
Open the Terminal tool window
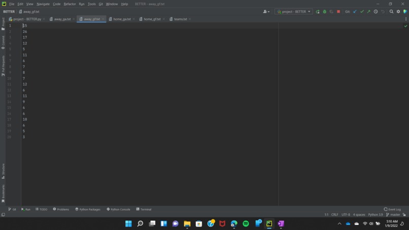(144, 209)
